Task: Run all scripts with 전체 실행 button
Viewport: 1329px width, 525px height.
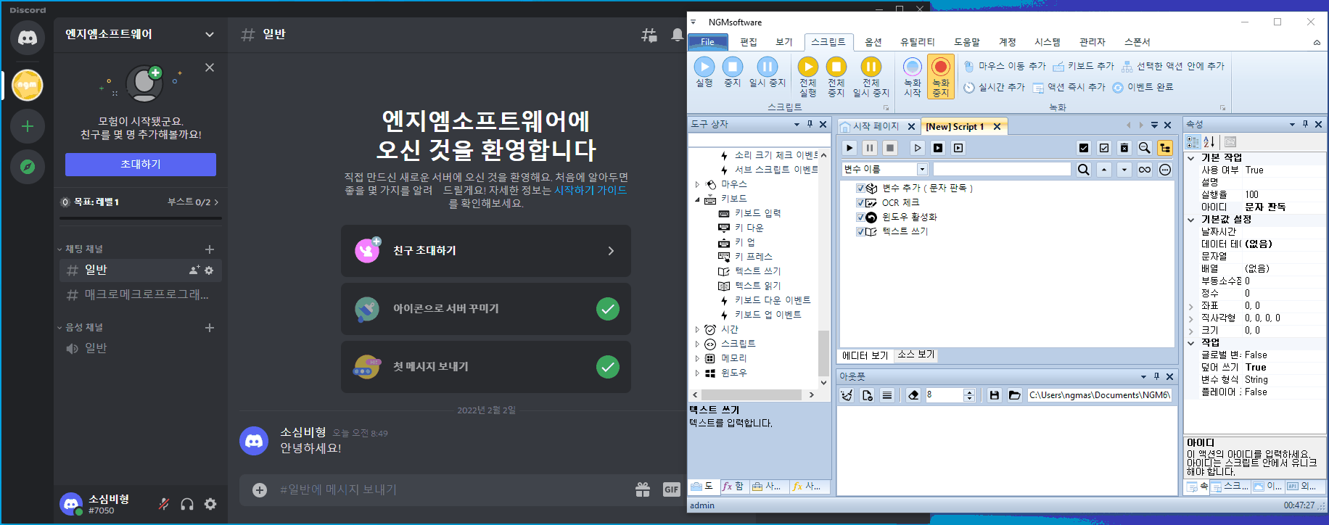Action: coord(807,77)
